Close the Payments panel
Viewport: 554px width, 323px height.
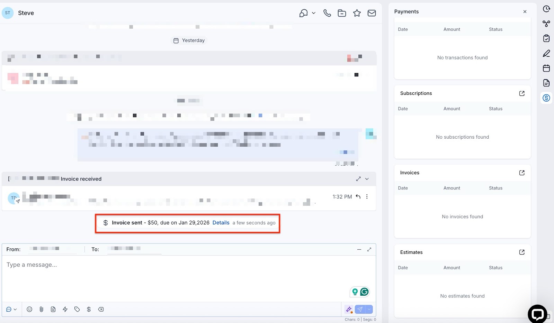click(525, 11)
